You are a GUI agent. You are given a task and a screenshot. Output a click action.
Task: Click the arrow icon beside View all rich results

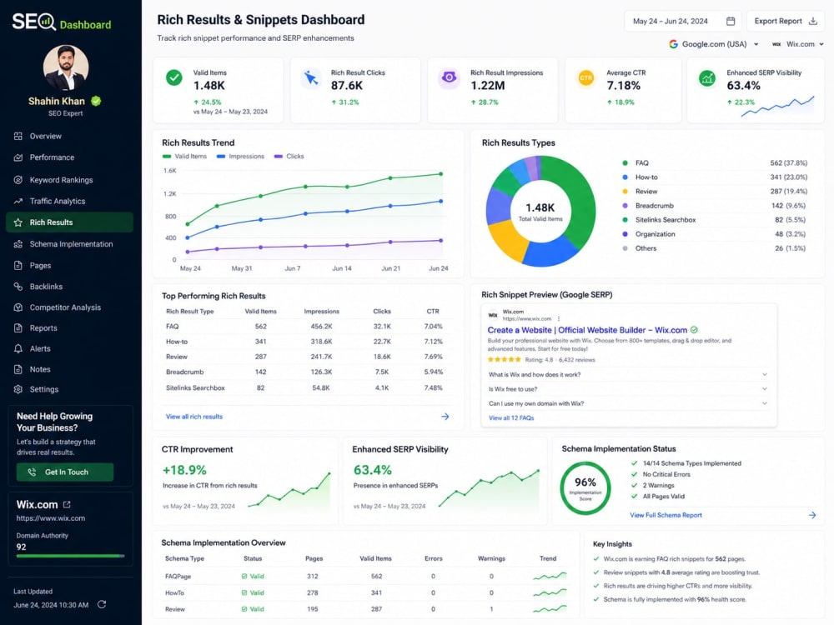click(x=445, y=417)
